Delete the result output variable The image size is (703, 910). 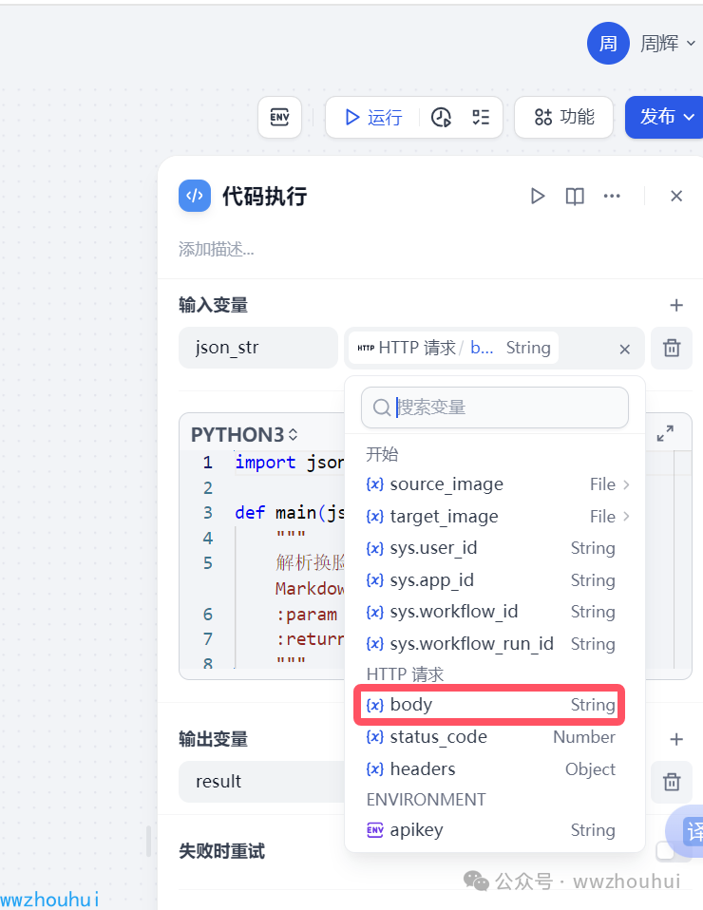pyautogui.click(x=672, y=781)
